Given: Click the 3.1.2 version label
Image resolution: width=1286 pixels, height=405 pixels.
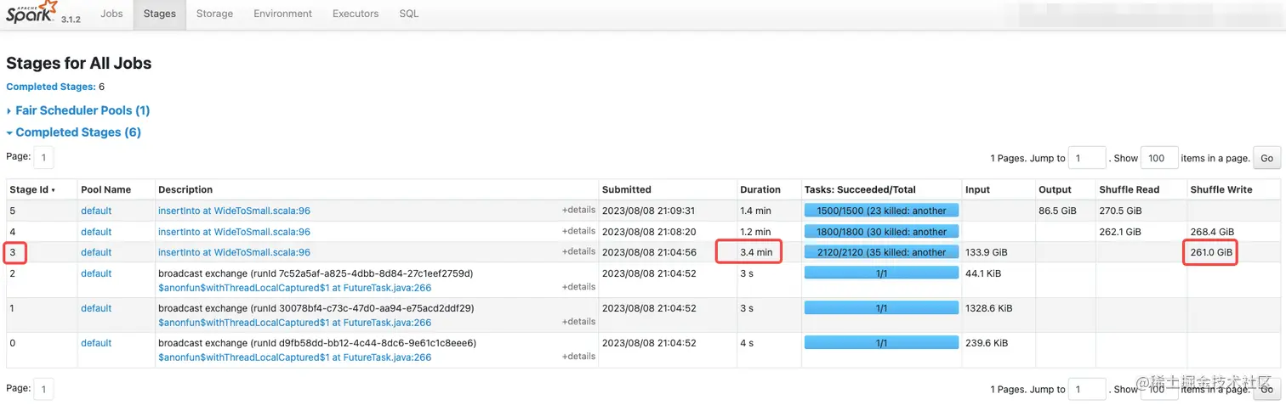Looking at the screenshot, I should click(71, 19).
